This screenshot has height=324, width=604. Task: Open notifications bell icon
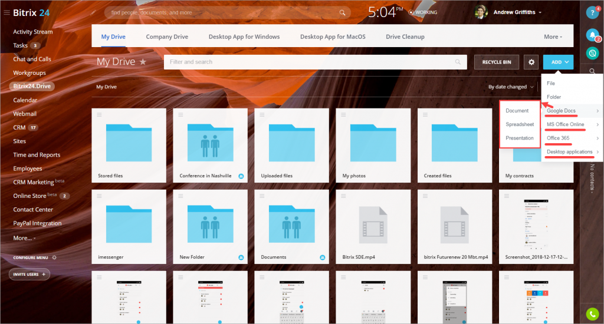click(x=592, y=35)
